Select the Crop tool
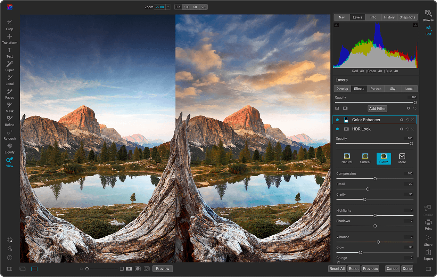The height and width of the screenshot is (277, 437). point(9,24)
